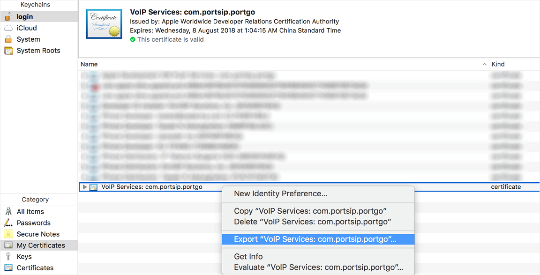This screenshot has height=275, width=540.
Task: Select My Certificates category label
Action: point(41,245)
